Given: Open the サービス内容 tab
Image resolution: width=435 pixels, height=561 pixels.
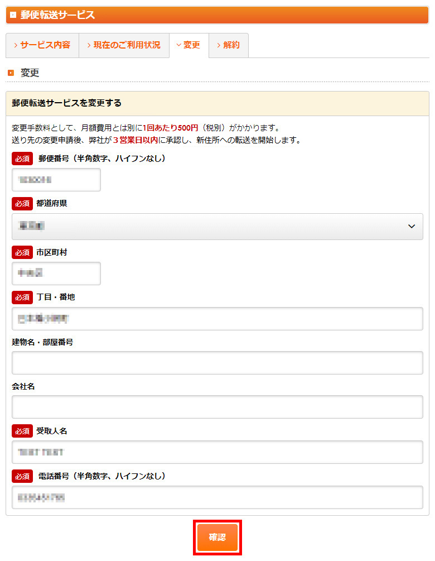Looking at the screenshot, I should (x=42, y=45).
